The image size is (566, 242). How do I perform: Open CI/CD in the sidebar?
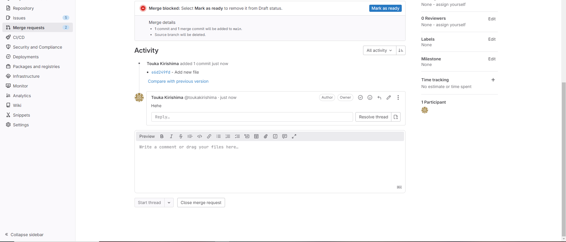click(x=19, y=37)
